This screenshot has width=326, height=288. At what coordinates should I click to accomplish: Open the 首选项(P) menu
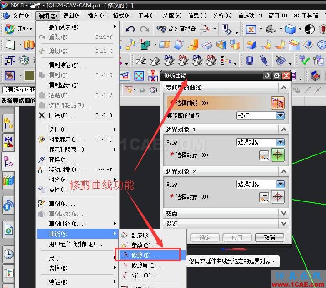[250, 15]
